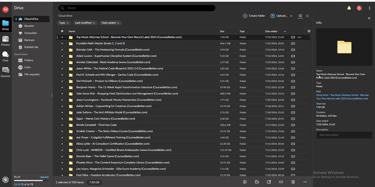Screen dimensions: 375x187
Task: Sort by Type column header
Action: (242, 31)
